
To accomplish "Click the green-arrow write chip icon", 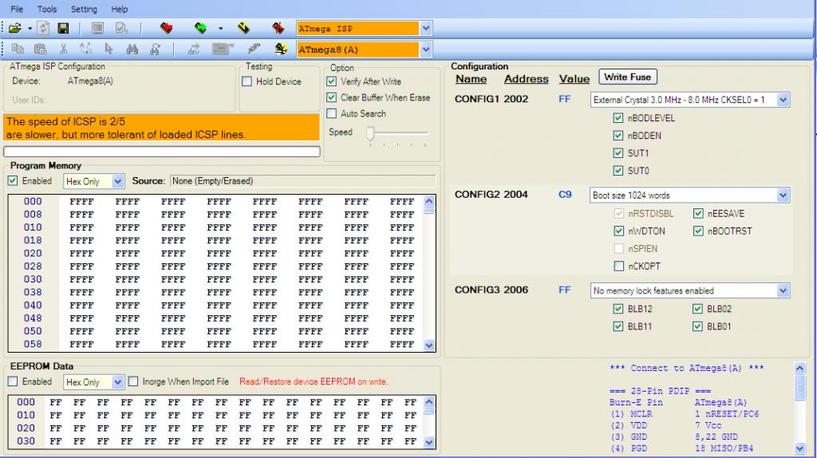I will (202, 29).
